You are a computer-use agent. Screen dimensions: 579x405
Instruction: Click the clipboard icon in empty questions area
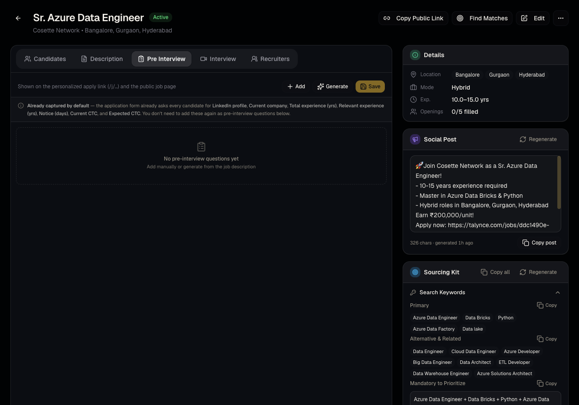pyautogui.click(x=201, y=147)
